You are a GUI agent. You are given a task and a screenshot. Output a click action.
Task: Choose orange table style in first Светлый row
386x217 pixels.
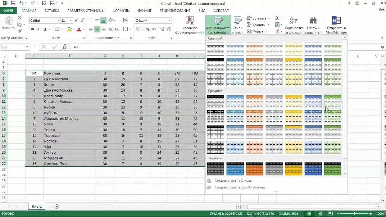(x=255, y=49)
